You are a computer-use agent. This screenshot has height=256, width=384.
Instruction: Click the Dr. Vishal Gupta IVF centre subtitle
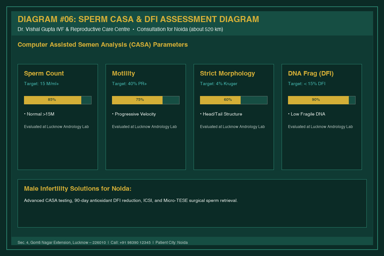[x=74, y=29]
